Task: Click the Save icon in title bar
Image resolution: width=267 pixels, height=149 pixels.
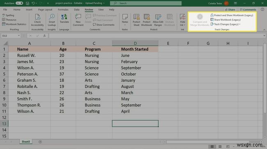Action: pos(28,3)
